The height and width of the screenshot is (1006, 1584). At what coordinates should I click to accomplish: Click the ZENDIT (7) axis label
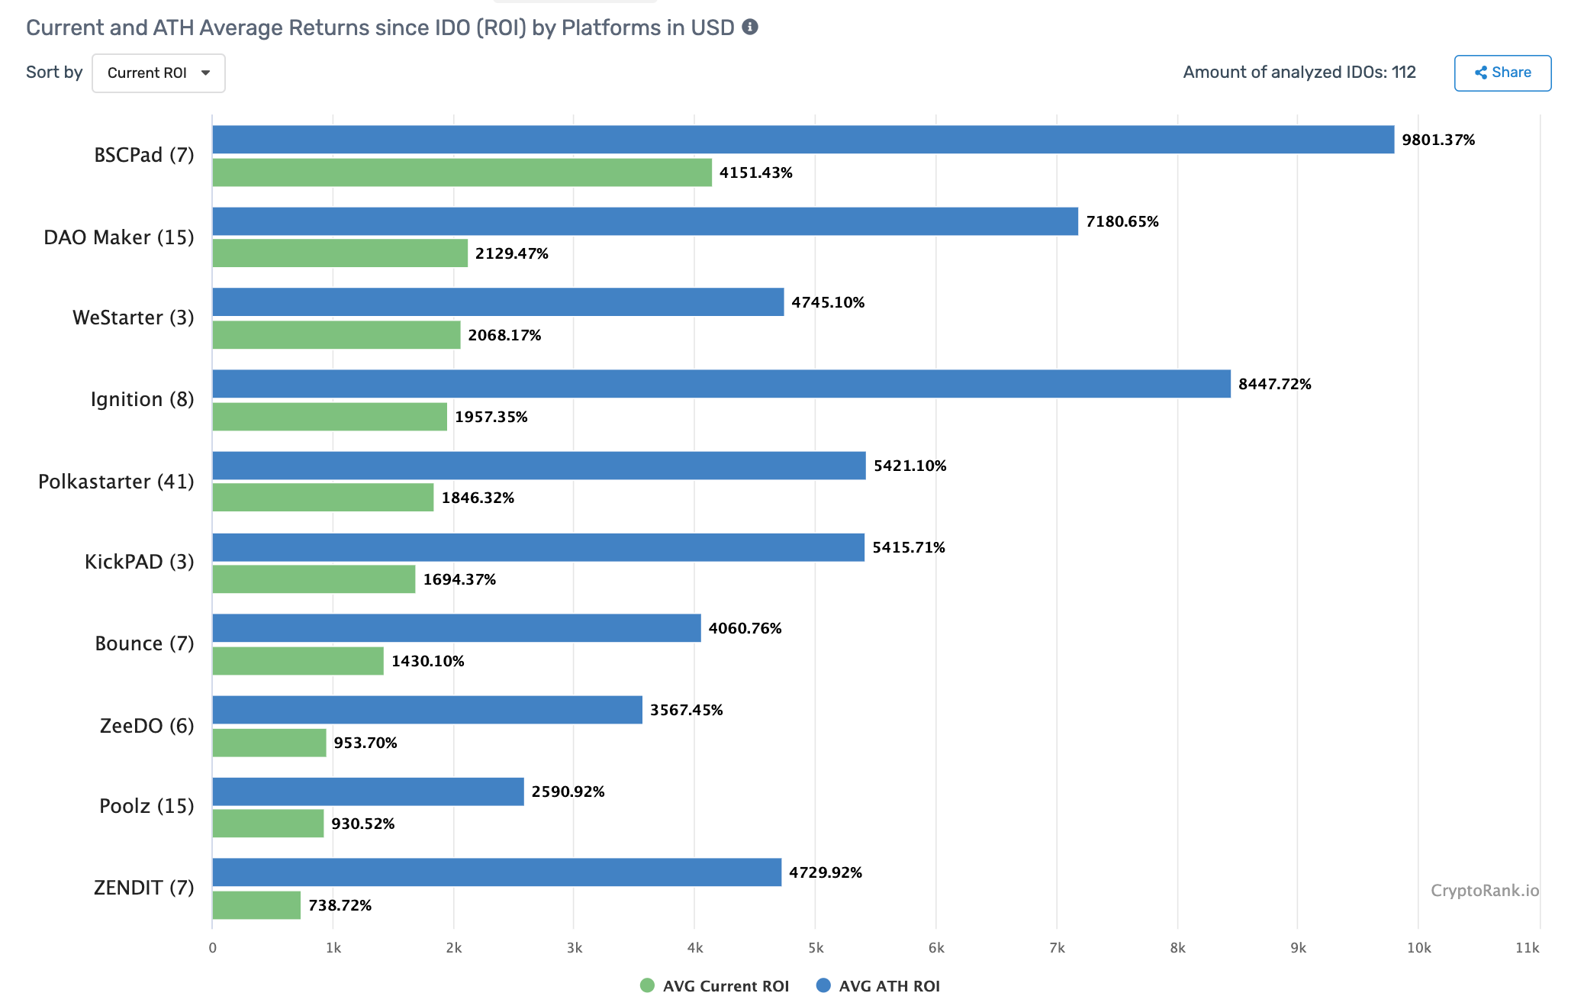[x=144, y=888]
